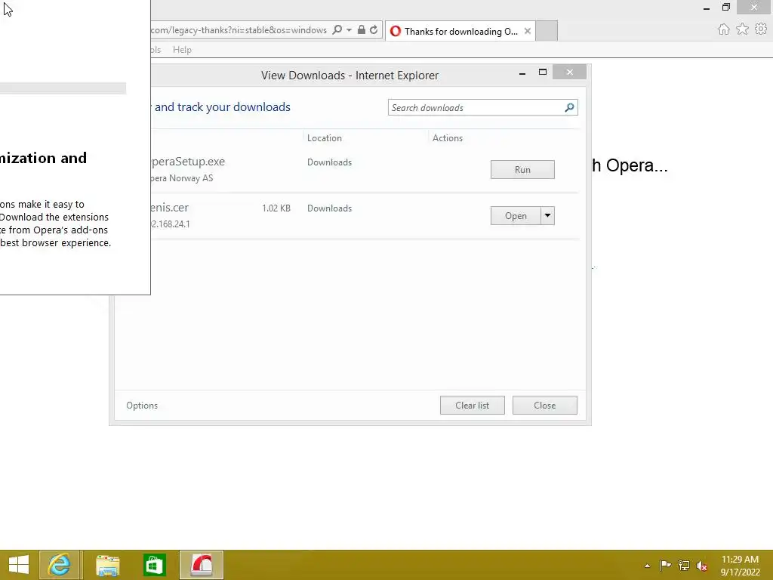Switch to the red installer taskbar app
The height and width of the screenshot is (580, 773).
202,565
